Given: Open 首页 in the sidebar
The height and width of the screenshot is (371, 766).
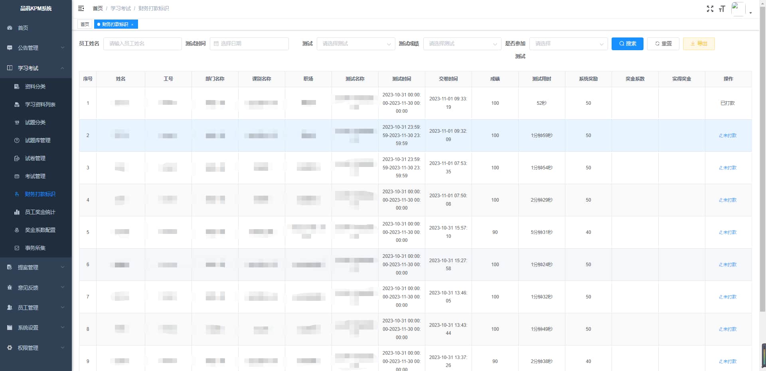Looking at the screenshot, I should coord(36,28).
